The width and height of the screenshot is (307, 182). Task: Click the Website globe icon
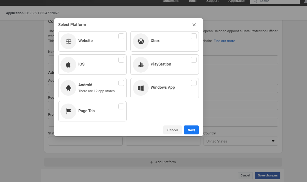pyautogui.click(x=68, y=41)
